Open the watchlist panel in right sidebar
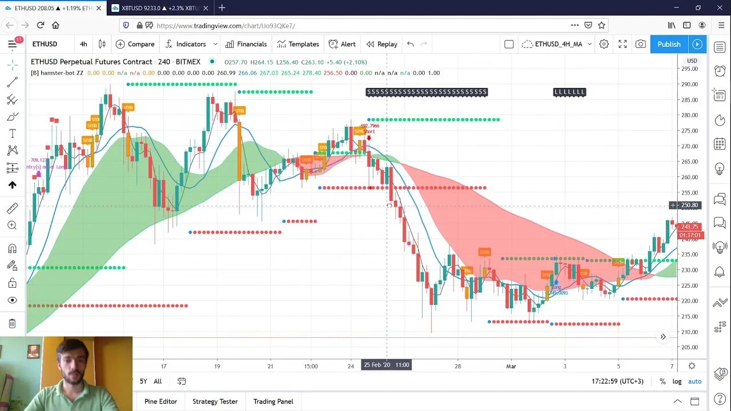This screenshot has height=411, width=731. click(720, 47)
